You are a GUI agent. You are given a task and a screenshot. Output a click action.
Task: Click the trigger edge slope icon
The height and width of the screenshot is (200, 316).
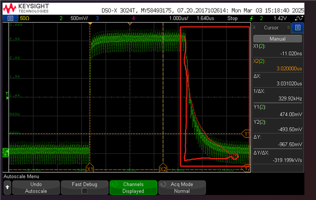tap(251, 19)
